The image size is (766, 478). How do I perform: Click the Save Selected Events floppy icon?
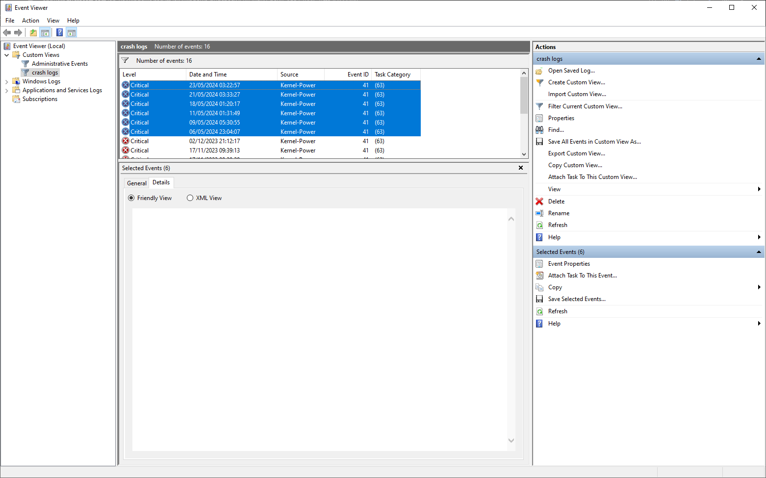(539, 299)
